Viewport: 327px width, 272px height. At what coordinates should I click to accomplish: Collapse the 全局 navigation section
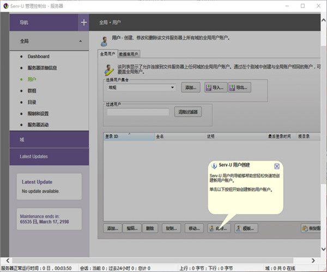tap(80, 41)
